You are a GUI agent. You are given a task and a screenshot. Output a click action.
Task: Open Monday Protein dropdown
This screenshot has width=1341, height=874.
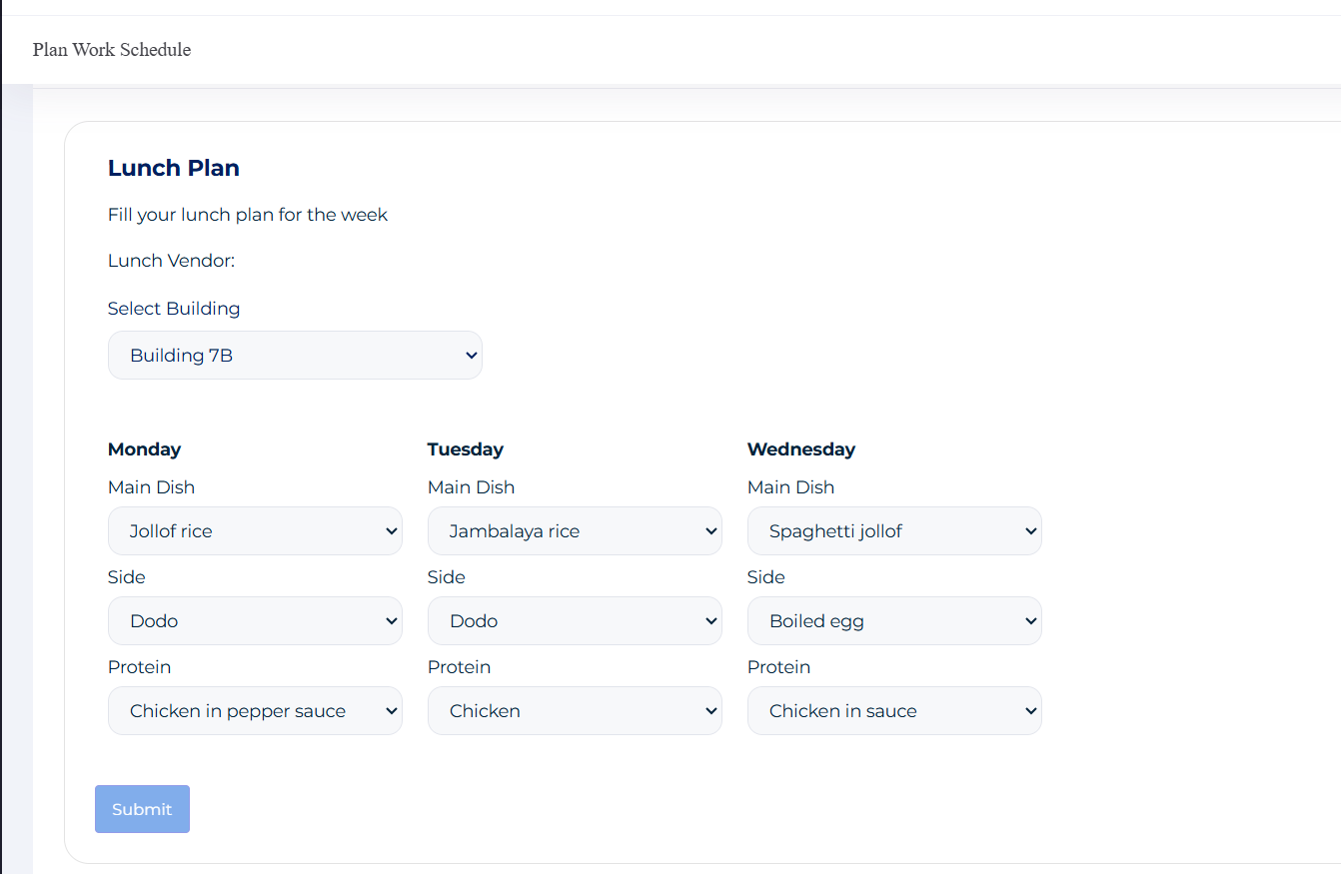click(254, 711)
